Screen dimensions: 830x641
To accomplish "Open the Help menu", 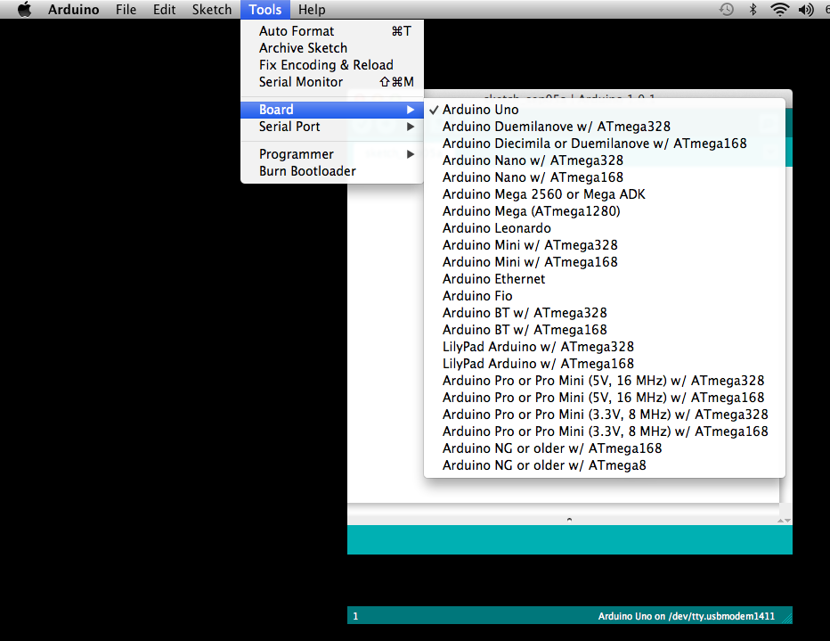I will coord(311,9).
